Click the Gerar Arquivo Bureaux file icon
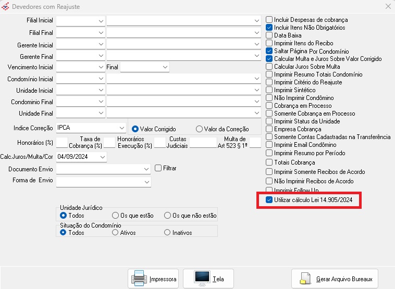The image size is (395, 289). click(x=306, y=279)
